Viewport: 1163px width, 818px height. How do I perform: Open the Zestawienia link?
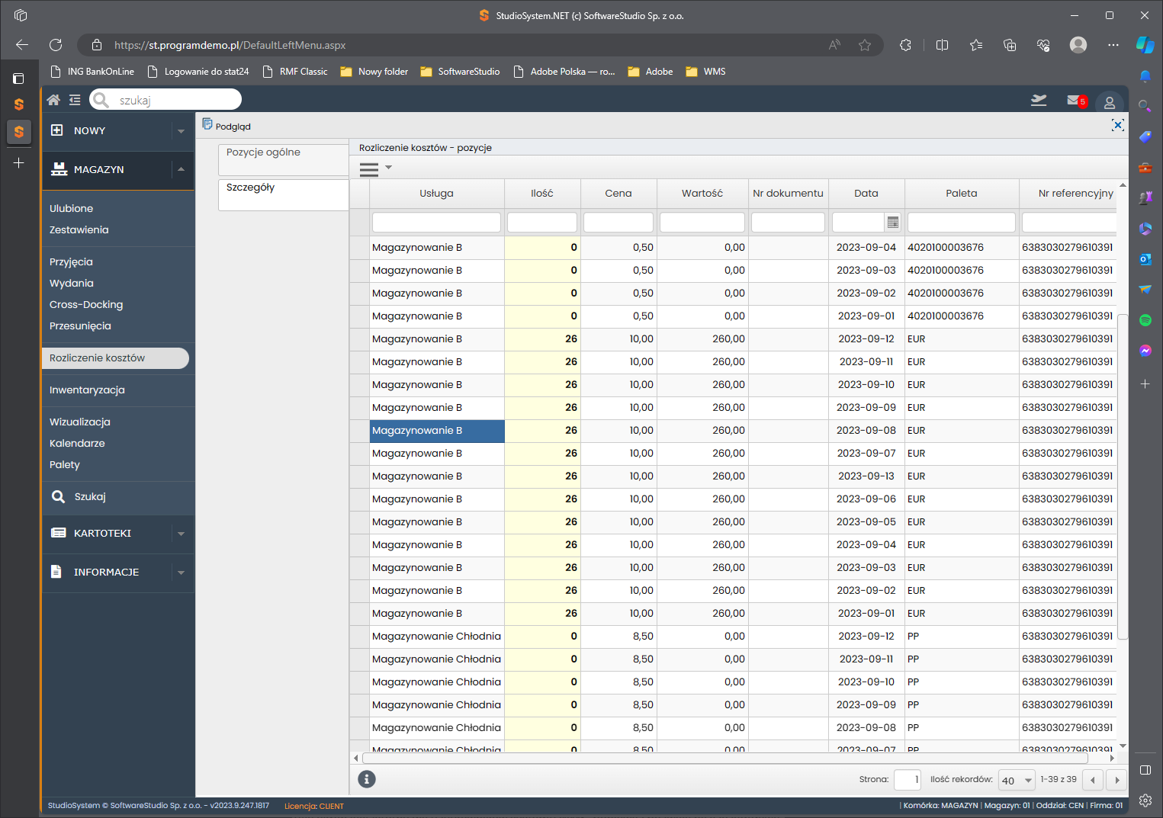(x=79, y=229)
